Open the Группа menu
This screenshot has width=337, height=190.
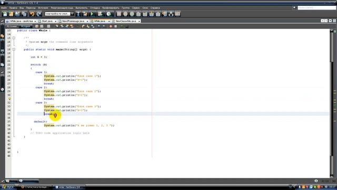[x=125, y=8]
